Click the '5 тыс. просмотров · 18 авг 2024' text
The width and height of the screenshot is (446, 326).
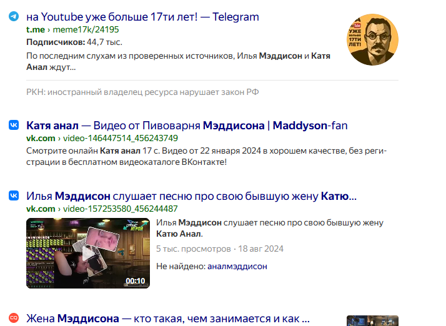click(x=220, y=249)
